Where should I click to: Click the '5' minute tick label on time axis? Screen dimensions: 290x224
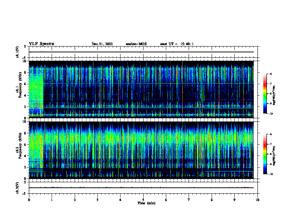click(x=143, y=200)
